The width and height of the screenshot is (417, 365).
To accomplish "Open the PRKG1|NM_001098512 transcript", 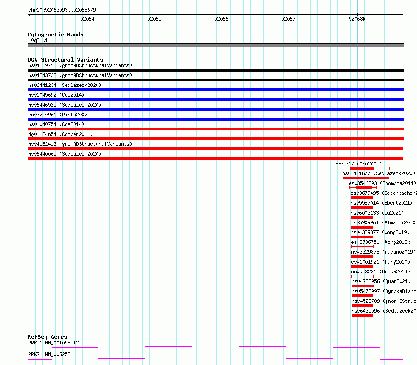I will (x=53, y=343).
